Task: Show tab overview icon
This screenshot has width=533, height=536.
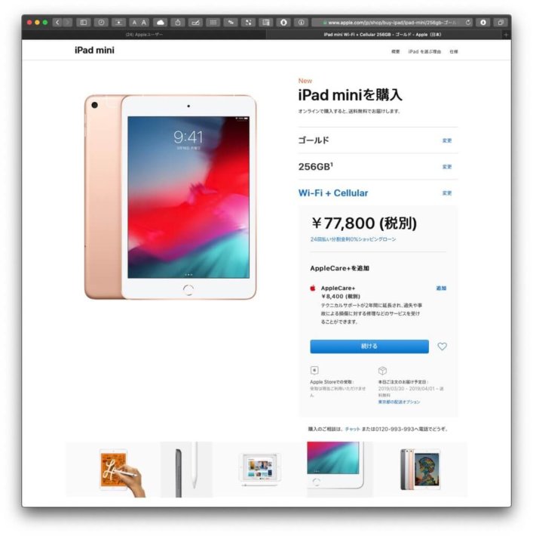Action: point(501,23)
